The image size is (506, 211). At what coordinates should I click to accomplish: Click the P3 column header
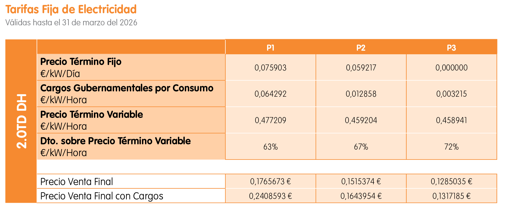[x=451, y=48]
